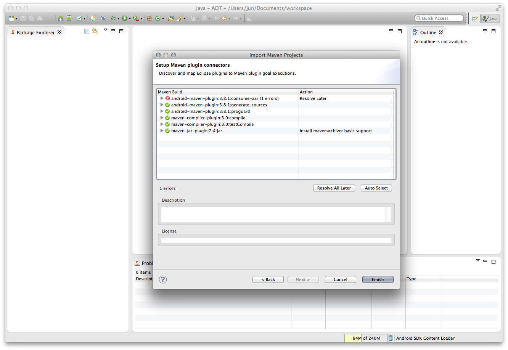Open the Android Virtual Device Manager icon
508x350 pixels.
[69, 18]
